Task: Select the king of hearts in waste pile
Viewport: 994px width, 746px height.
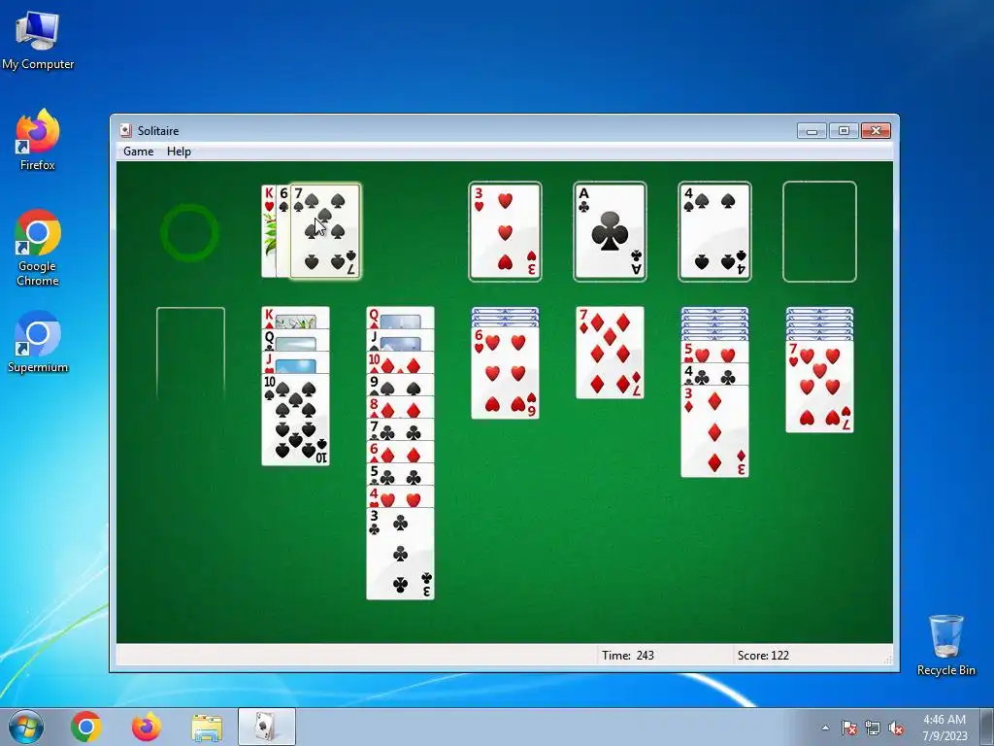Action: (x=269, y=231)
